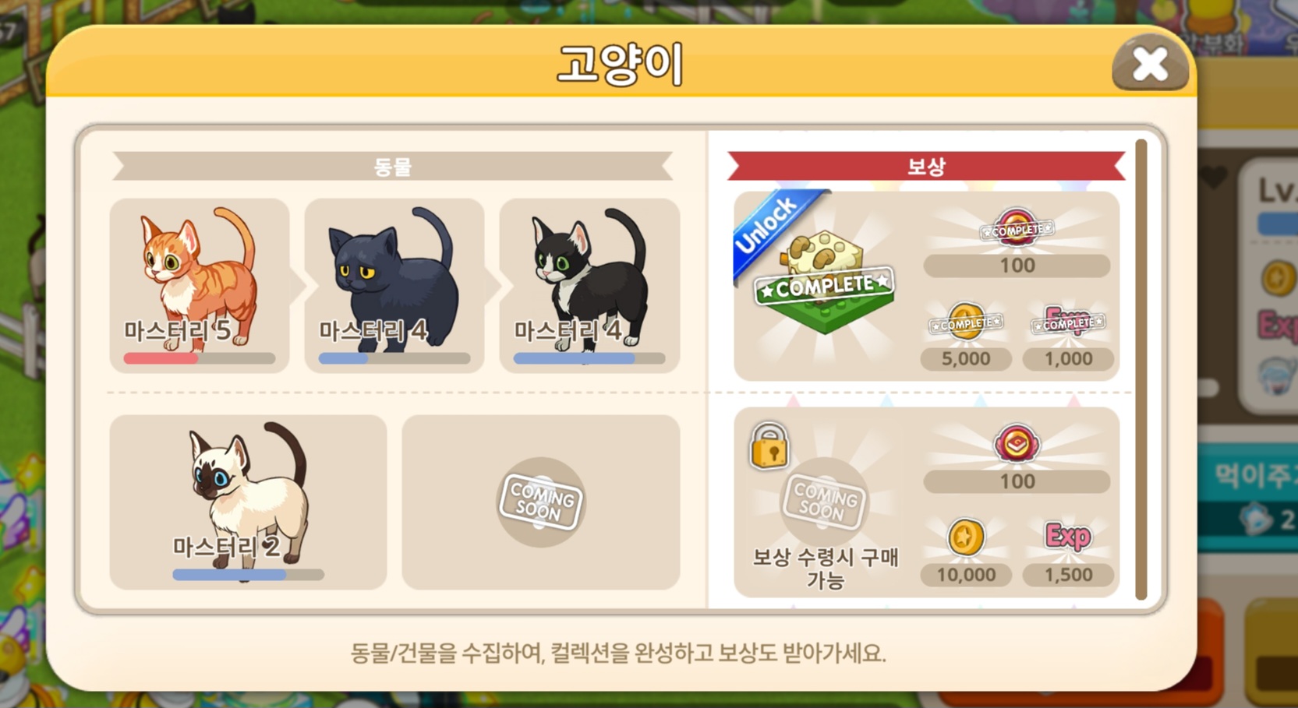Select the Siamese cat 마스터리 2
Screen dimensions: 1298x708
tap(248, 502)
